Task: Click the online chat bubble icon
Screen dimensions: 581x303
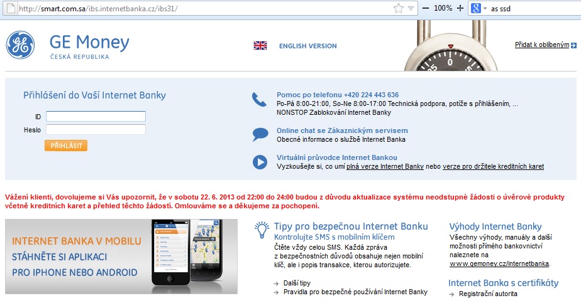Action: tap(260, 134)
